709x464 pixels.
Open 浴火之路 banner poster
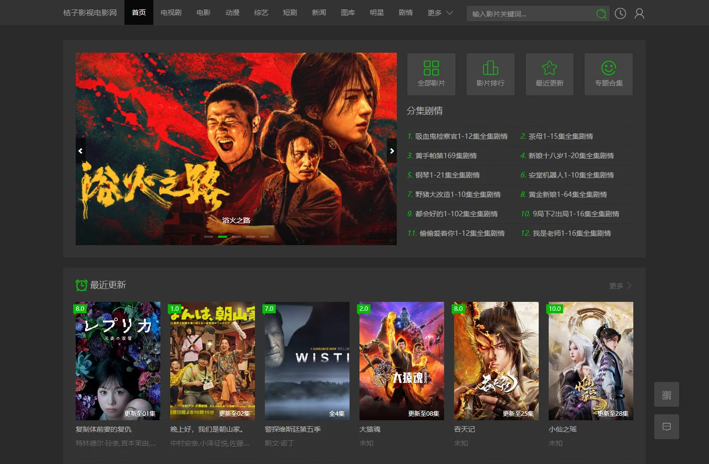point(236,149)
